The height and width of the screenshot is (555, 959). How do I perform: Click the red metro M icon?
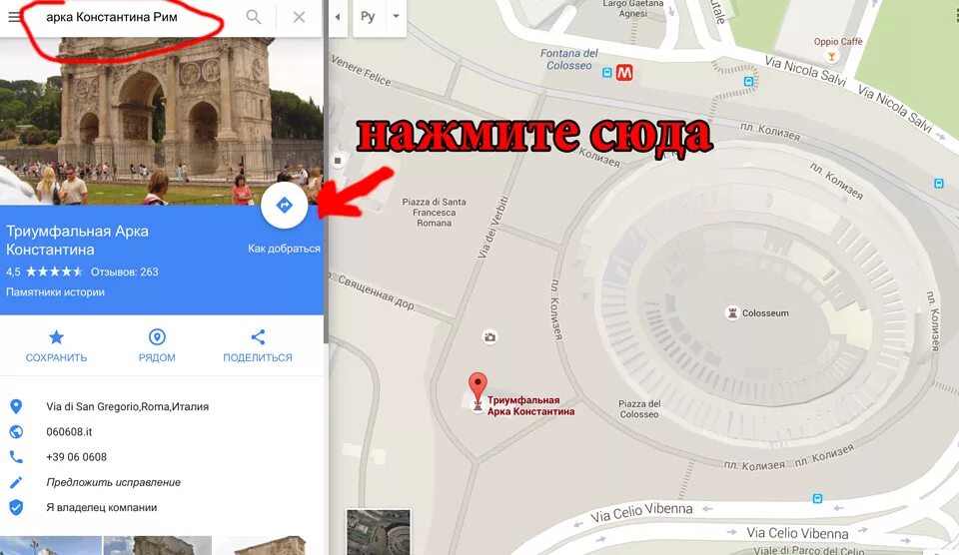tap(624, 73)
